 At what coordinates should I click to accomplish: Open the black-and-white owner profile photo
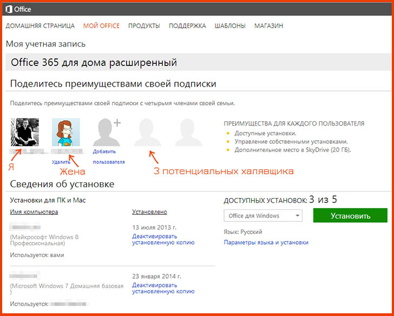(x=25, y=132)
